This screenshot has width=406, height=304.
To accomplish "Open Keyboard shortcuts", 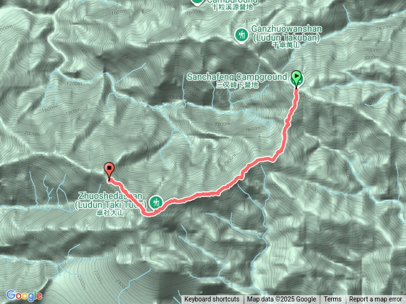I will (x=212, y=300).
